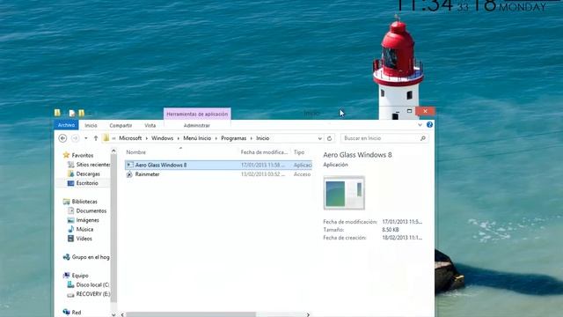Click sidebar scrollbar up arrow
The image size is (563, 317).
coord(113,151)
